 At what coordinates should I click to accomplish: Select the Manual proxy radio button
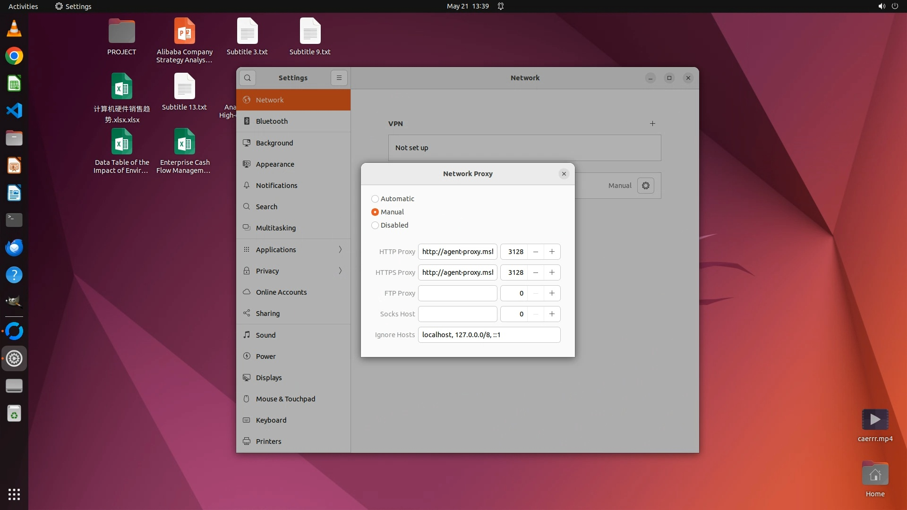point(375,212)
